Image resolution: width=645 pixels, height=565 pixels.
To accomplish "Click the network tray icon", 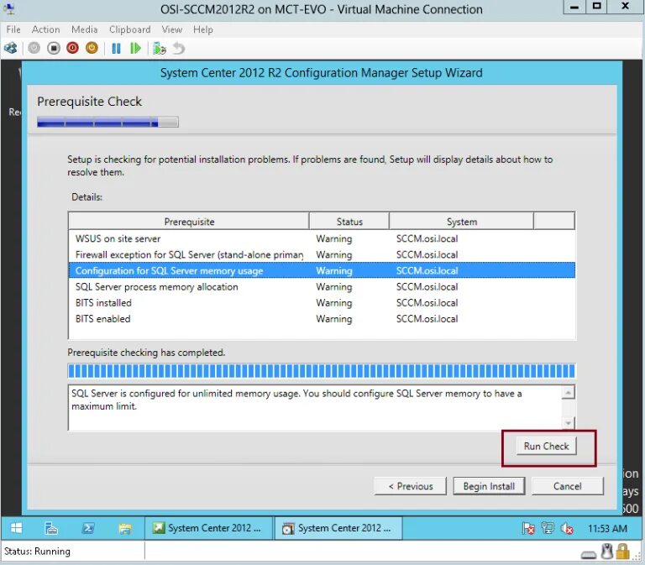I will click(x=548, y=528).
